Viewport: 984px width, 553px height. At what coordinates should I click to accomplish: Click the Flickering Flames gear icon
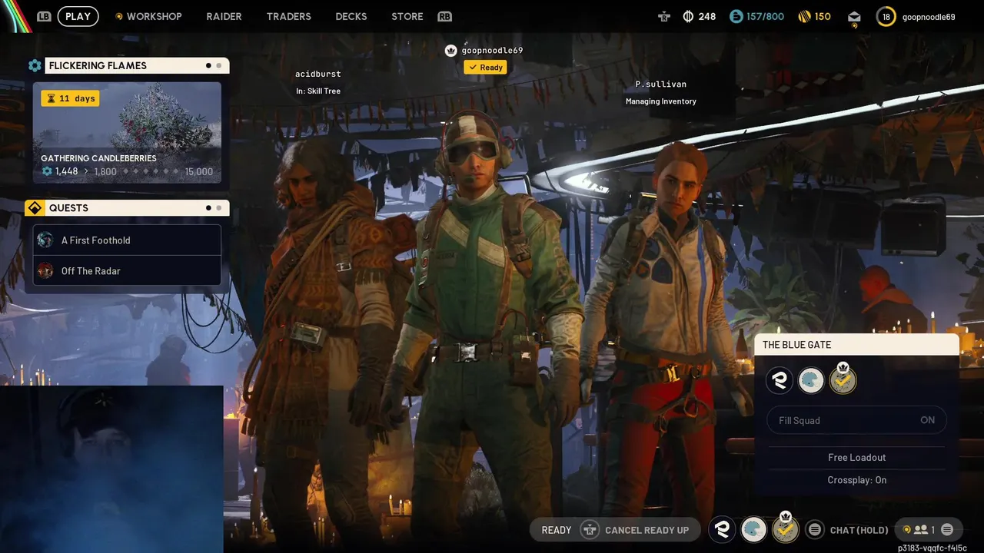click(x=35, y=66)
